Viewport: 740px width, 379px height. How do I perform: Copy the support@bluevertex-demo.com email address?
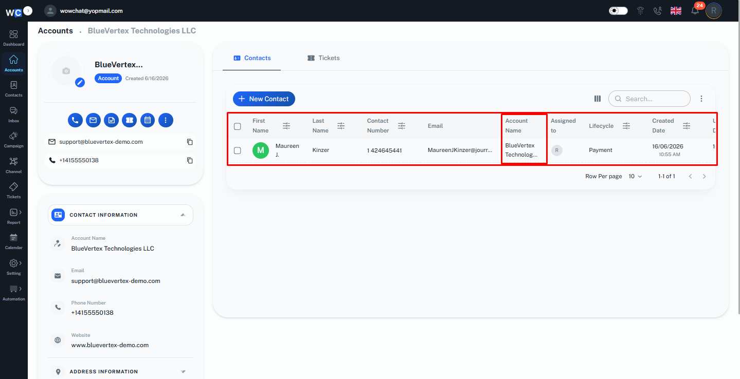coord(190,142)
